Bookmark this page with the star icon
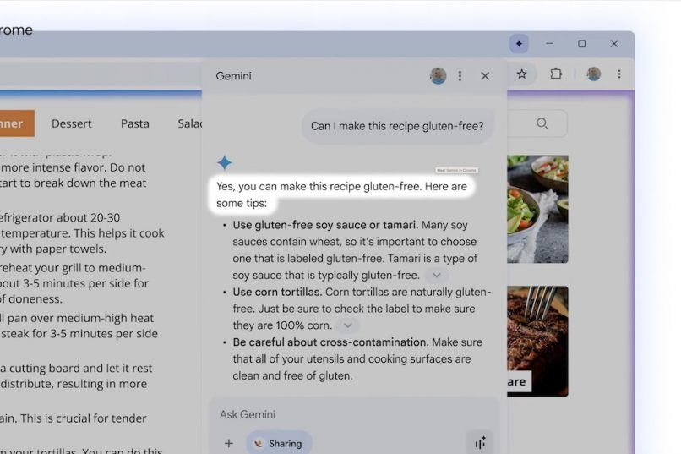This screenshot has height=454, width=681. [x=522, y=74]
